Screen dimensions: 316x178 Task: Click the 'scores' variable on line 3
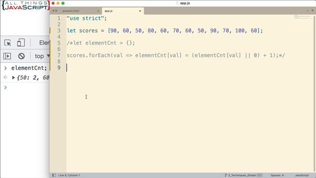pos(88,31)
